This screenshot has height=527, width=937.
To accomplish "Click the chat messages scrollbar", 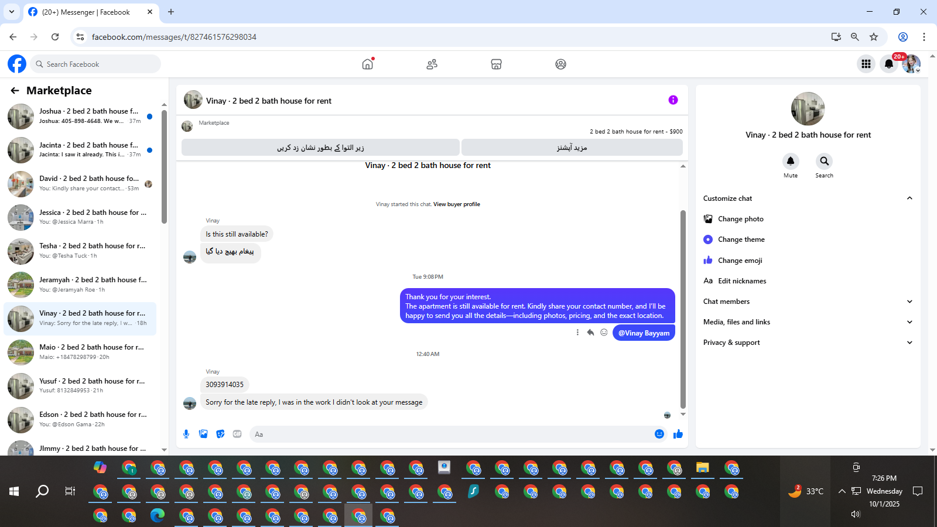I will (683, 309).
